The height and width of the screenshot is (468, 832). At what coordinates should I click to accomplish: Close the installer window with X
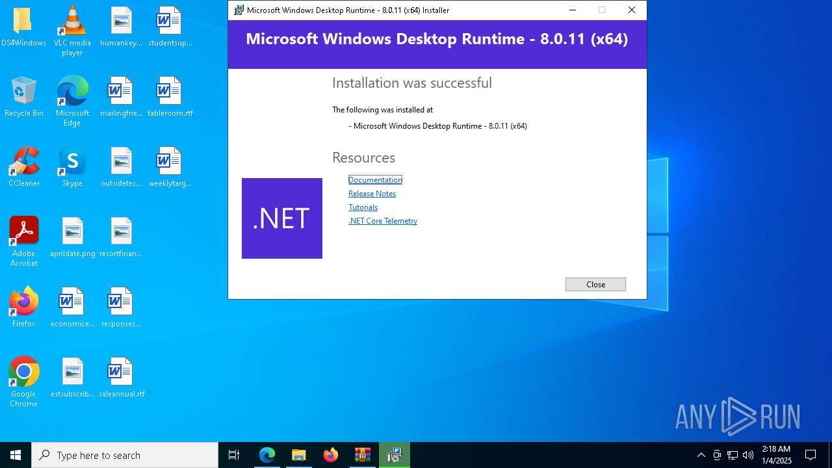[632, 10]
